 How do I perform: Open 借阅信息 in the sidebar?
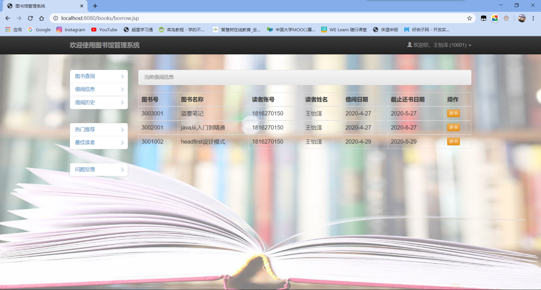coord(99,89)
